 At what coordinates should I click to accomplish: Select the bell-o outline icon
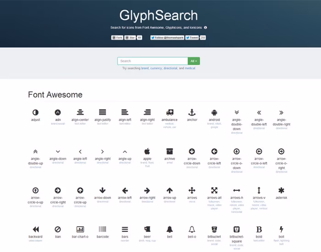[192, 230]
